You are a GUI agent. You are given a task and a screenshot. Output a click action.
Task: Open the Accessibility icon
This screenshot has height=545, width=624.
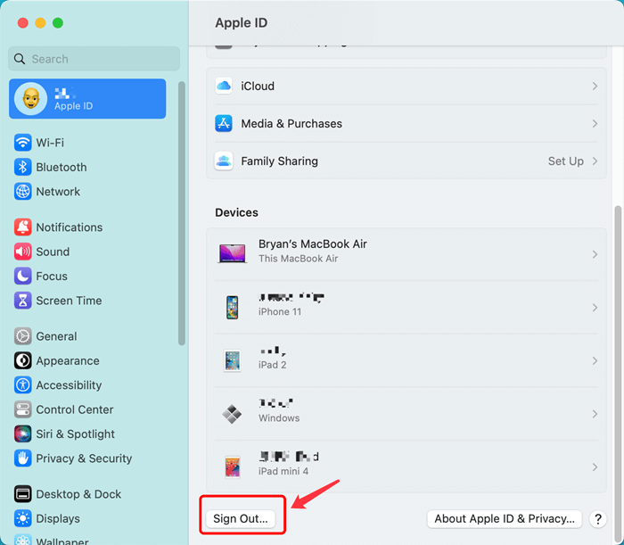pyautogui.click(x=22, y=385)
